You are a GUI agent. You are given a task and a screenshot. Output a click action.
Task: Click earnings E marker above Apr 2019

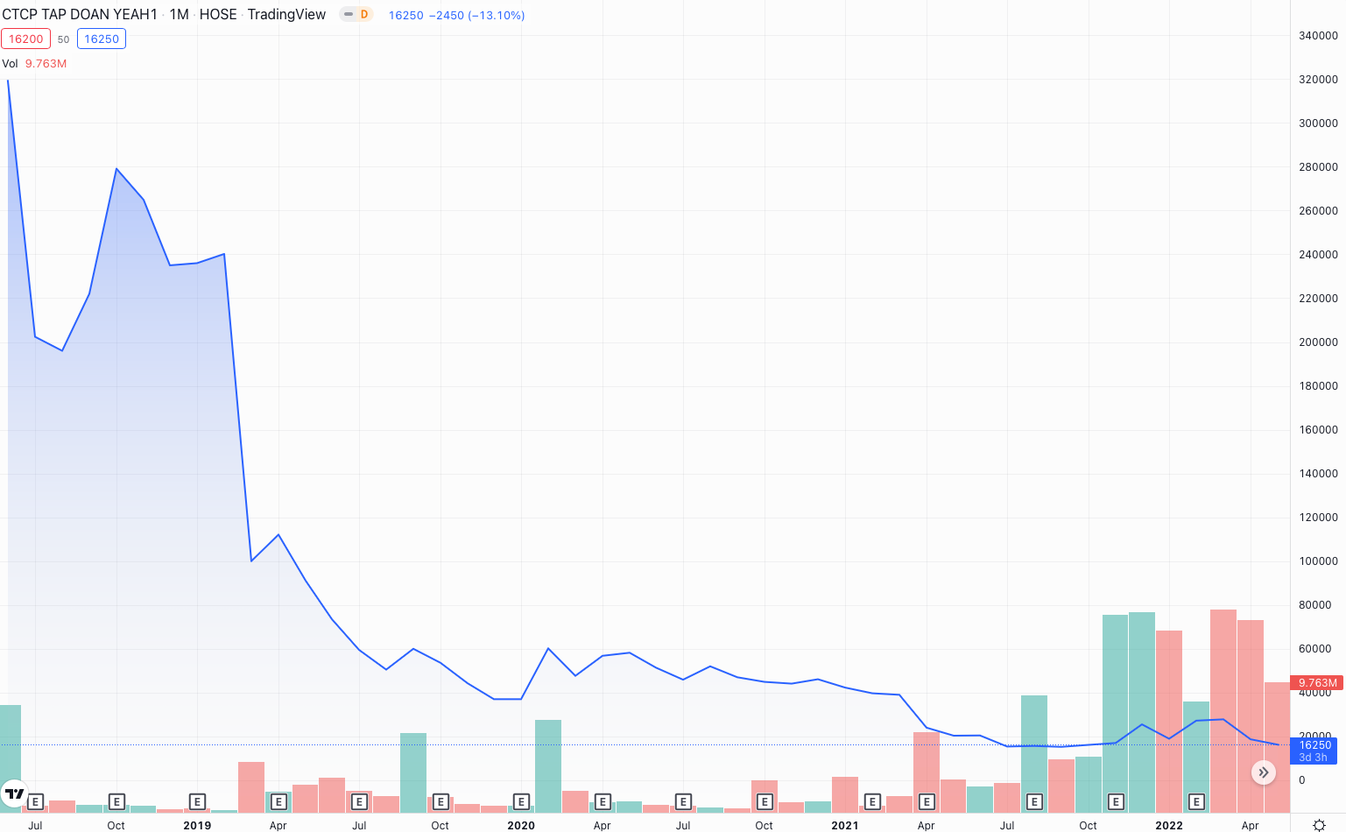tap(278, 801)
